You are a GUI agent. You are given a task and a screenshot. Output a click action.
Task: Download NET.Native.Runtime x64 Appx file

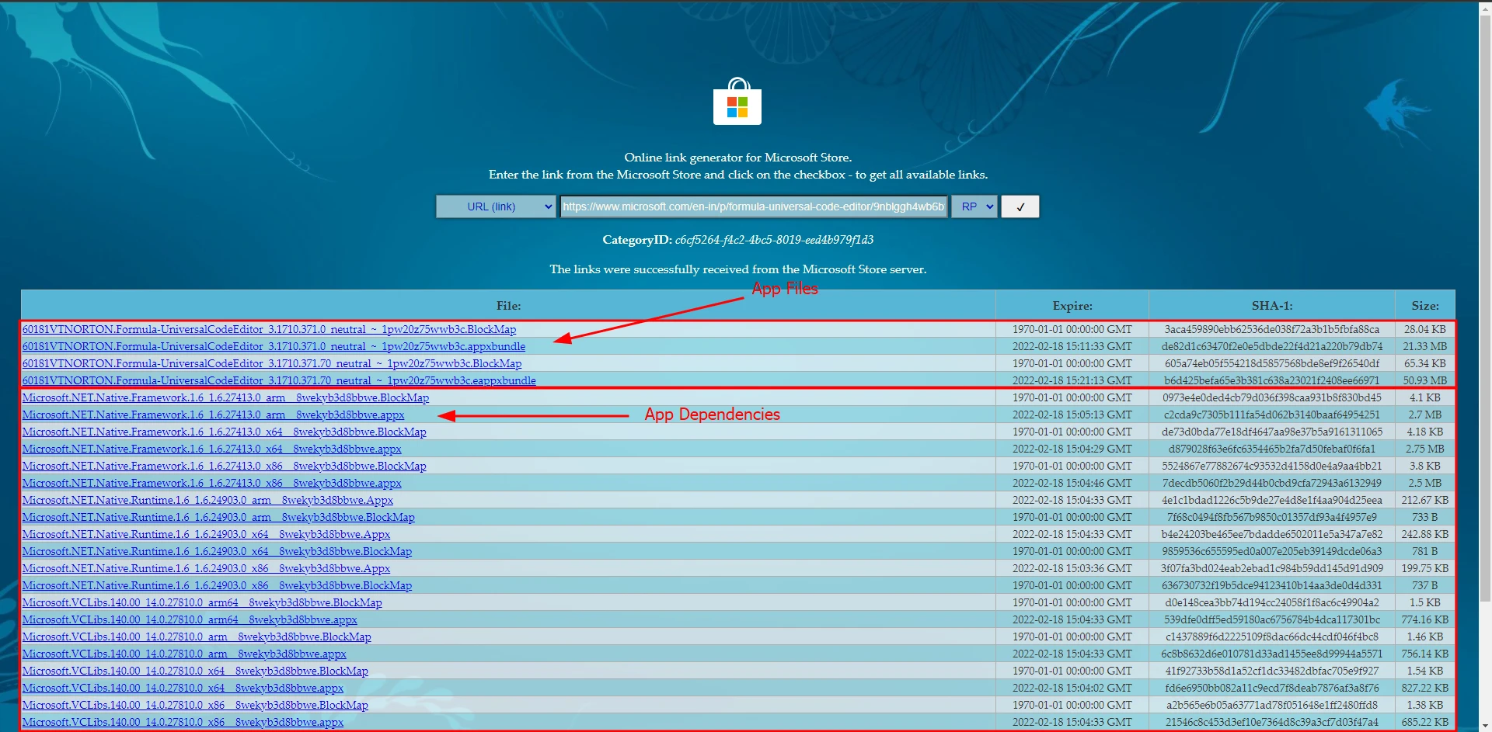[206, 534]
